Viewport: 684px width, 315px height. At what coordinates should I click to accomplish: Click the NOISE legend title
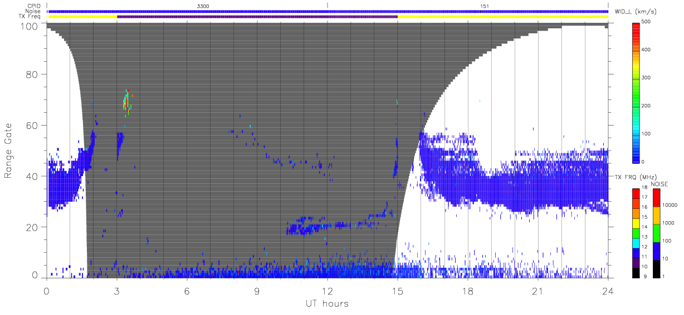[659, 184]
